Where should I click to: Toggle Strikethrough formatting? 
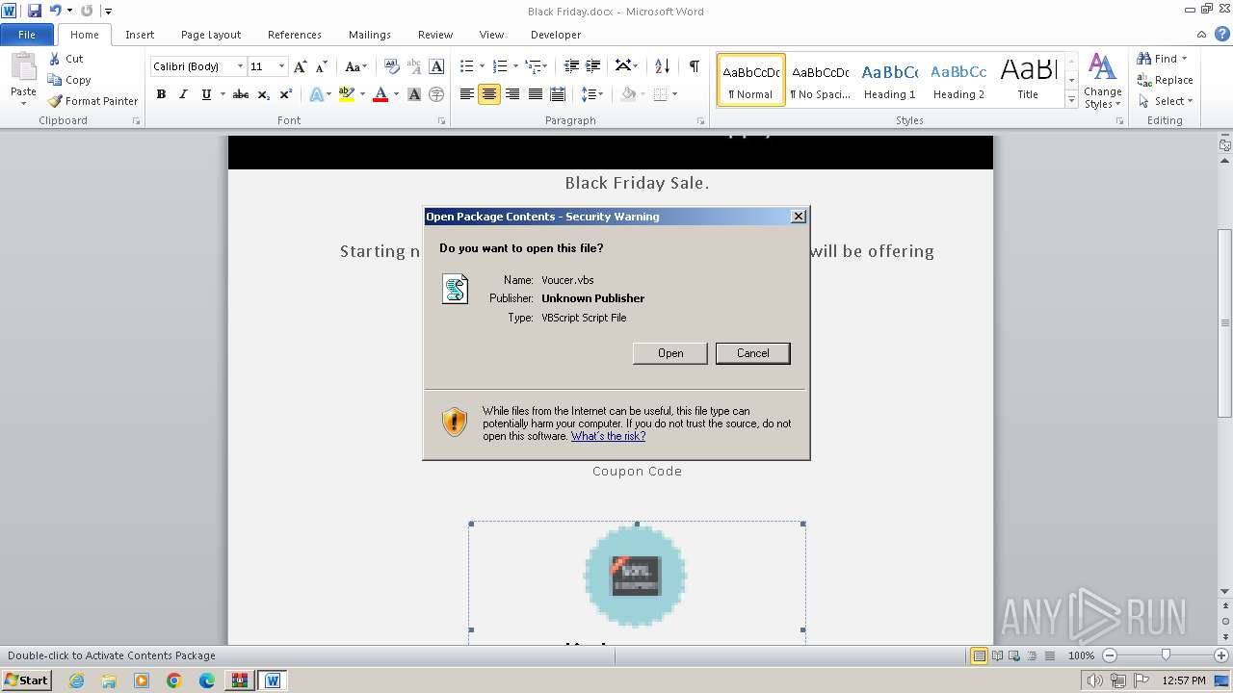(241, 94)
